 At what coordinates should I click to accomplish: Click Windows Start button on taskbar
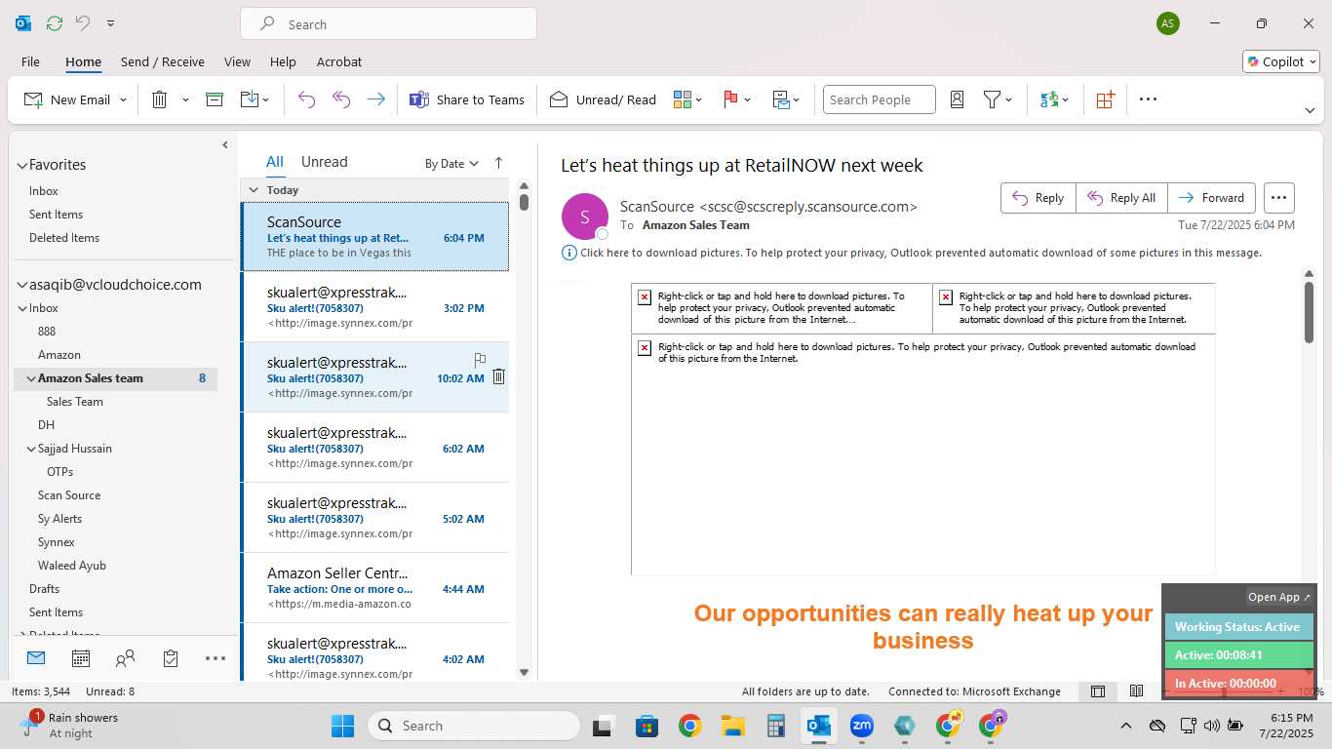[343, 726]
